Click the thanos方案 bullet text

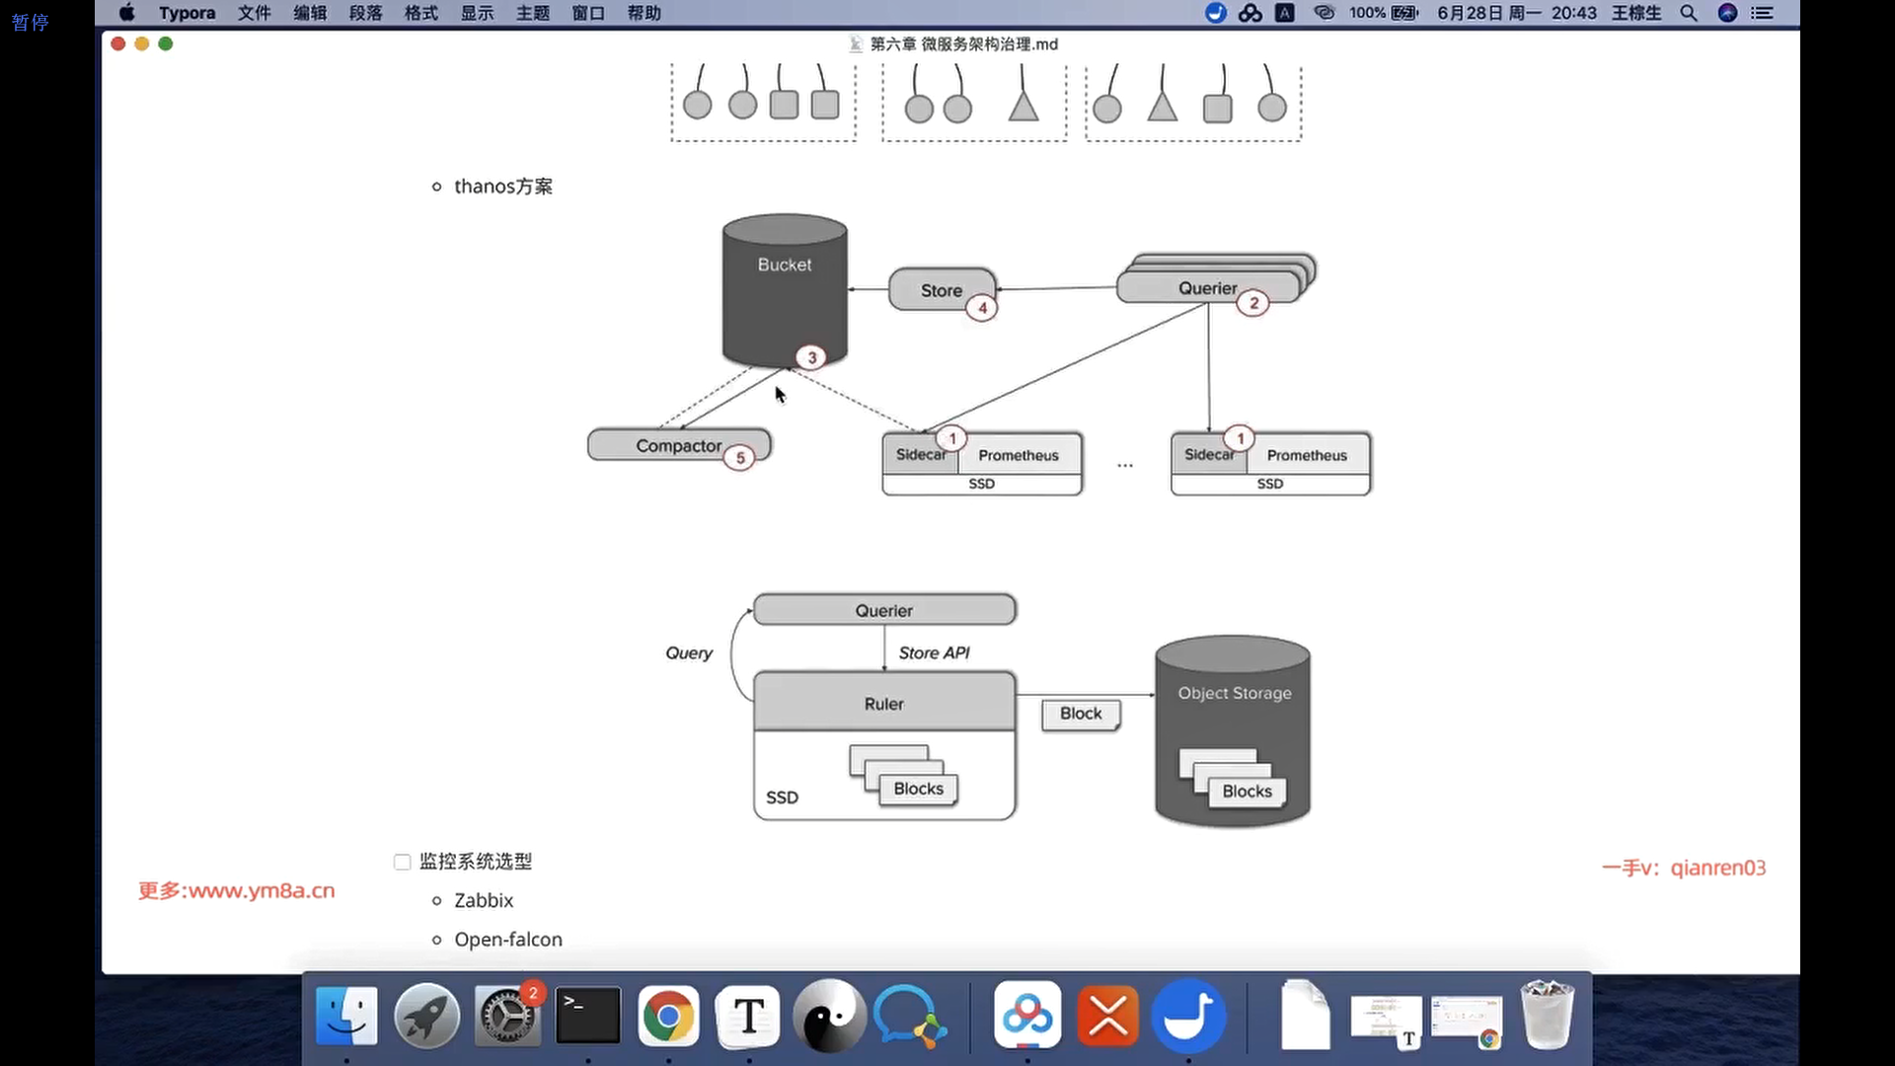pos(503,187)
